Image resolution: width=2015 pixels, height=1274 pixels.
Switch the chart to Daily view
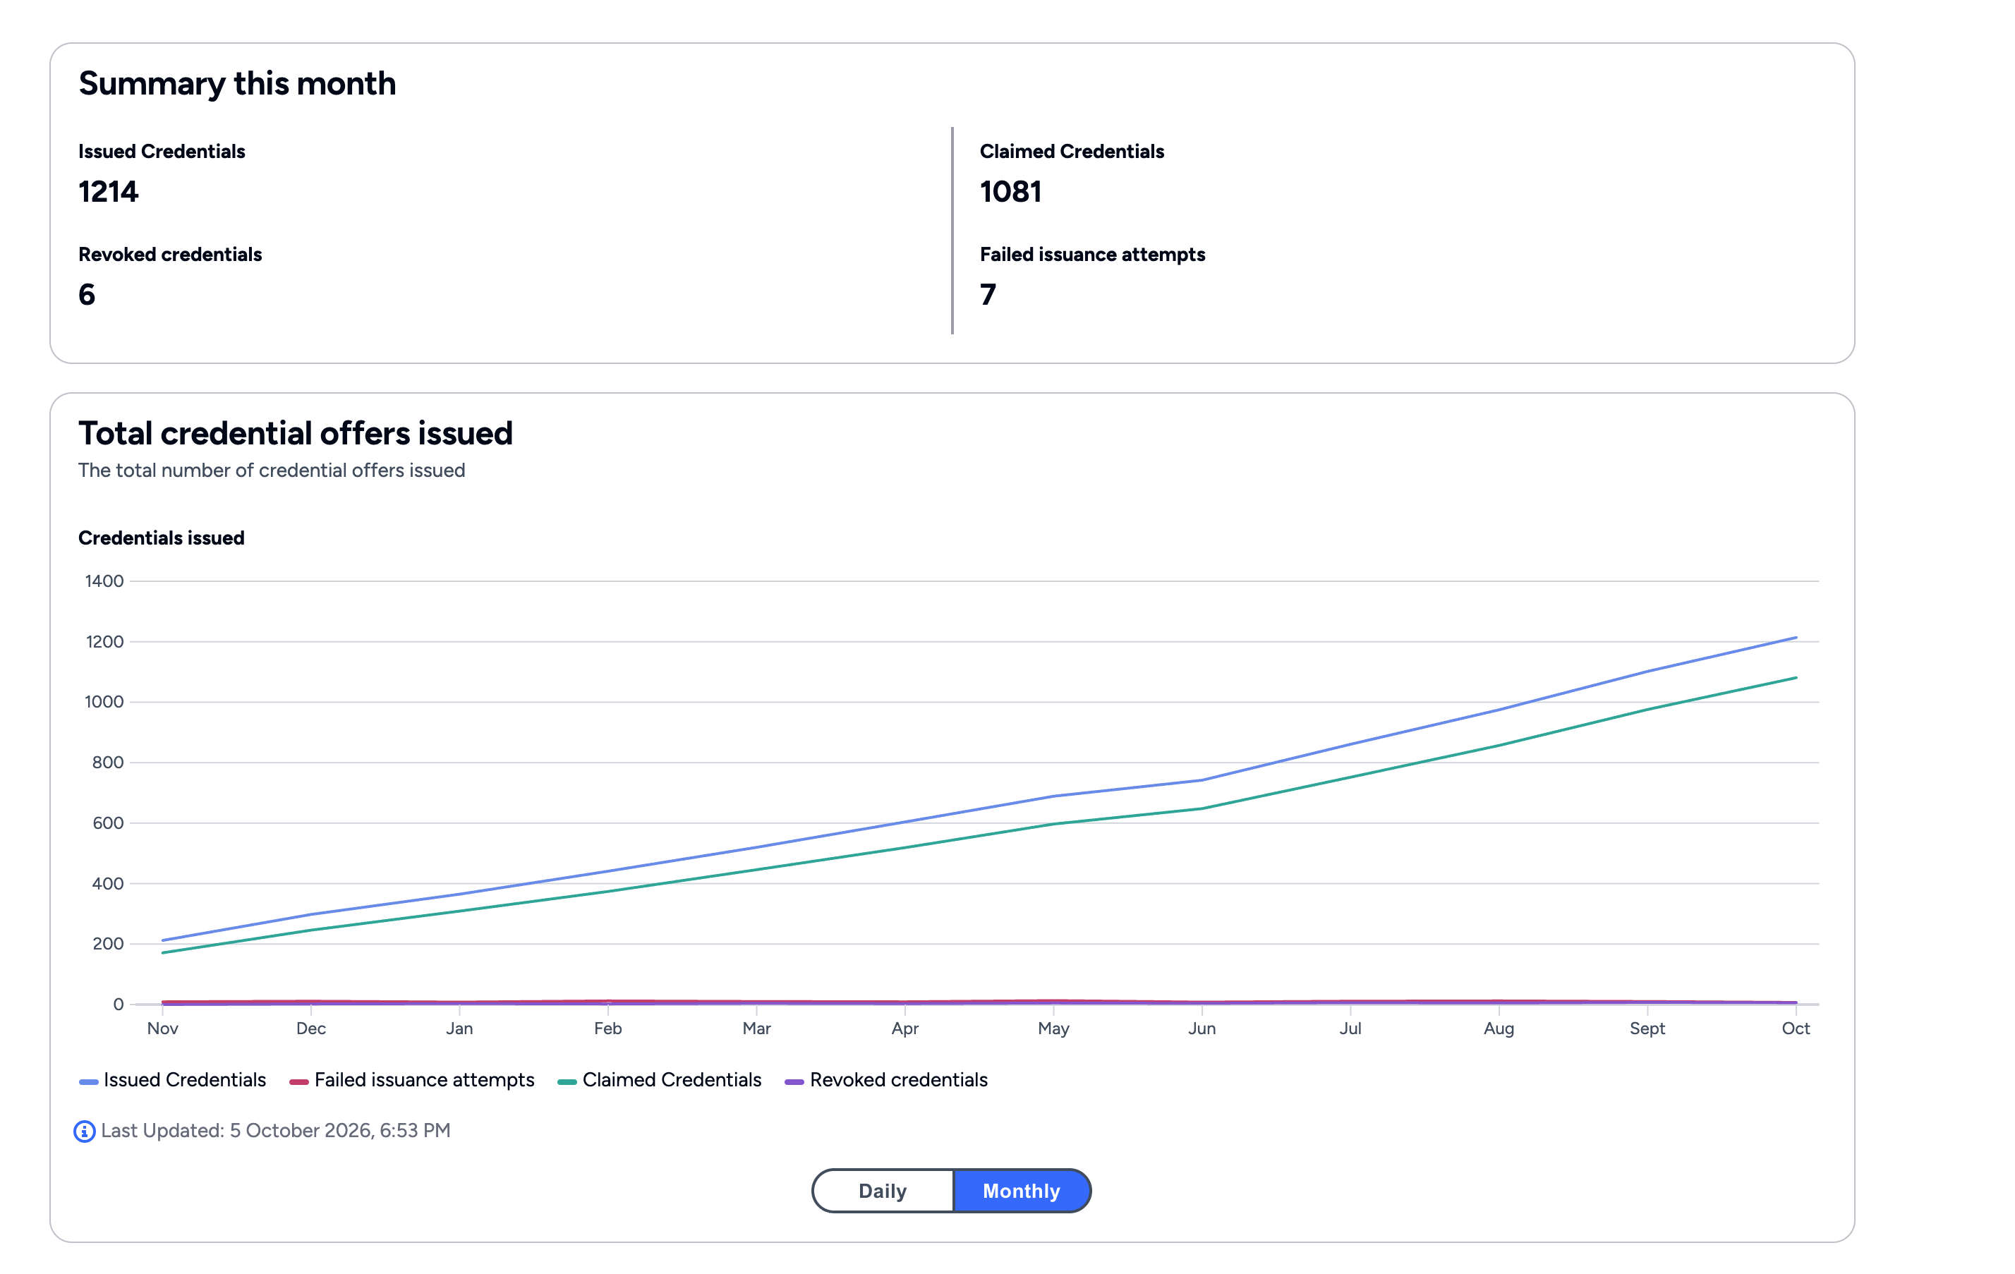[883, 1190]
